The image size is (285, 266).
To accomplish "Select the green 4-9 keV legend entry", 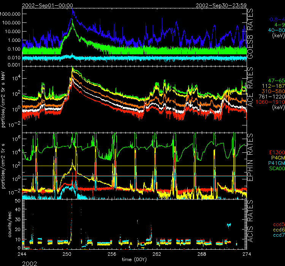I will (x=276, y=25).
